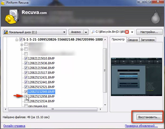Open the Локальный диск (C:) drive dropdown

[64, 32]
